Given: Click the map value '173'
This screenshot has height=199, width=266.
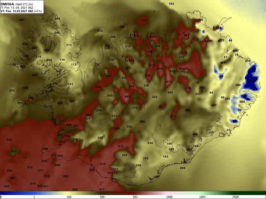Looking at the screenshot, I should click(x=69, y=45).
